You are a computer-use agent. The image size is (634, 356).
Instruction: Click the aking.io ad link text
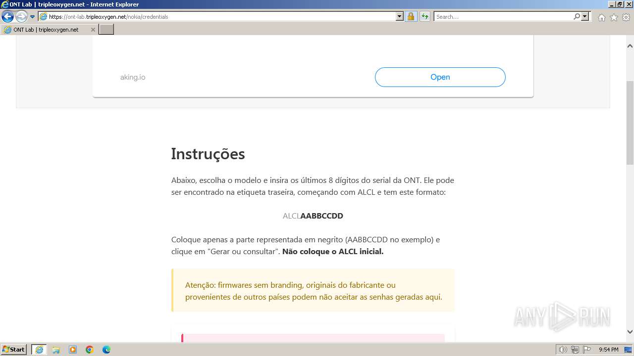tap(133, 77)
